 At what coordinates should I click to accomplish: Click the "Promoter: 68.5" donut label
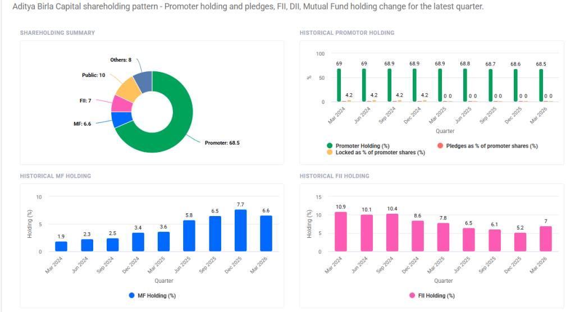(222, 143)
